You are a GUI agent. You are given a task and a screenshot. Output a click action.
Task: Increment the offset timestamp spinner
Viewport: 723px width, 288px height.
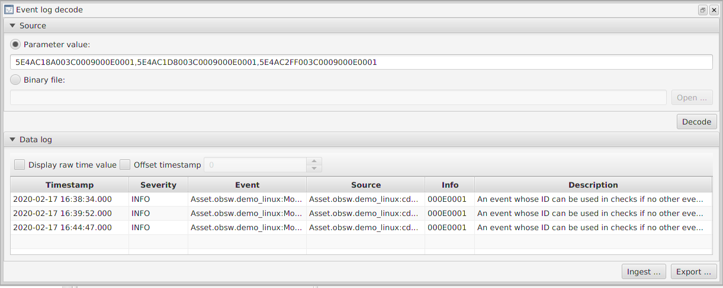tap(314, 161)
